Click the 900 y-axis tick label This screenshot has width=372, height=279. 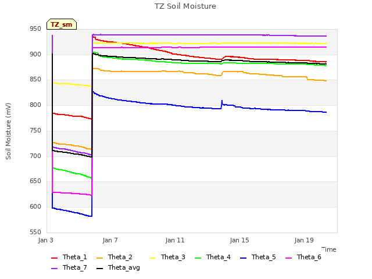(x=35, y=54)
